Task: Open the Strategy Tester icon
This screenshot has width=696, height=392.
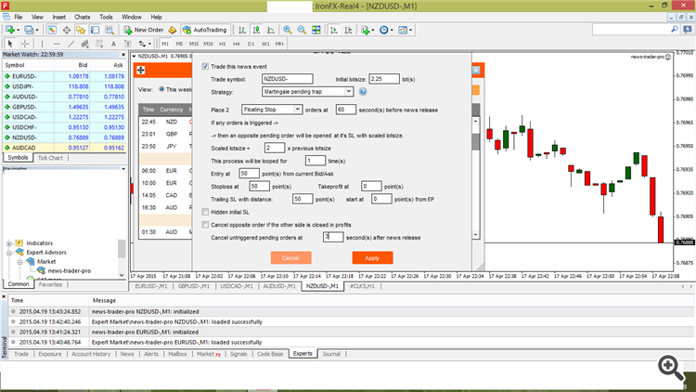Action: pyautogui.click(x=110, y=30)
